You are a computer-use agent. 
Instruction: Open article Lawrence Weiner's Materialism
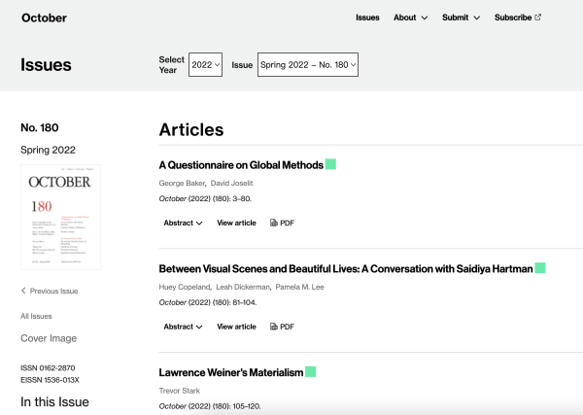231,372
